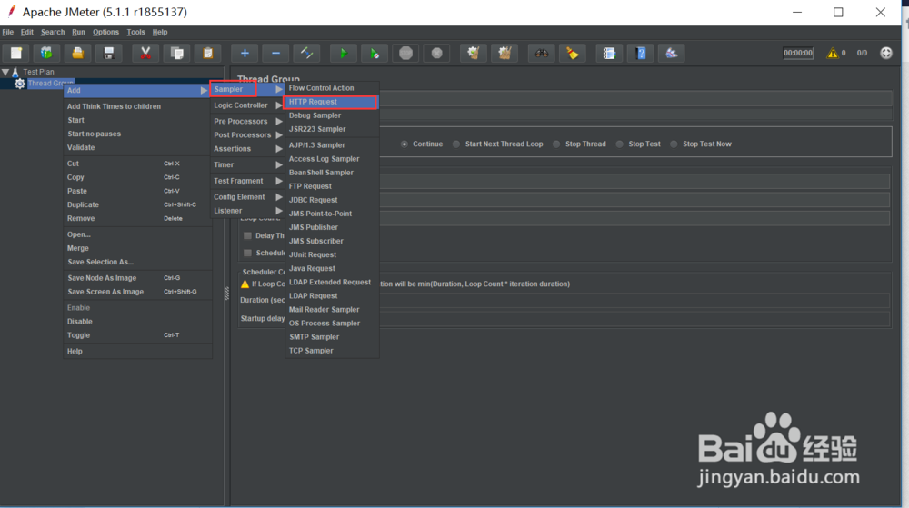
Task: Click the last toolbar icon right of Help
Action: (x=672, y=54)
